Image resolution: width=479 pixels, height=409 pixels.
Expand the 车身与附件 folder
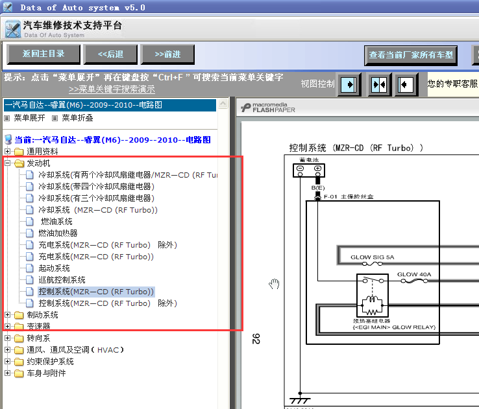8,373
